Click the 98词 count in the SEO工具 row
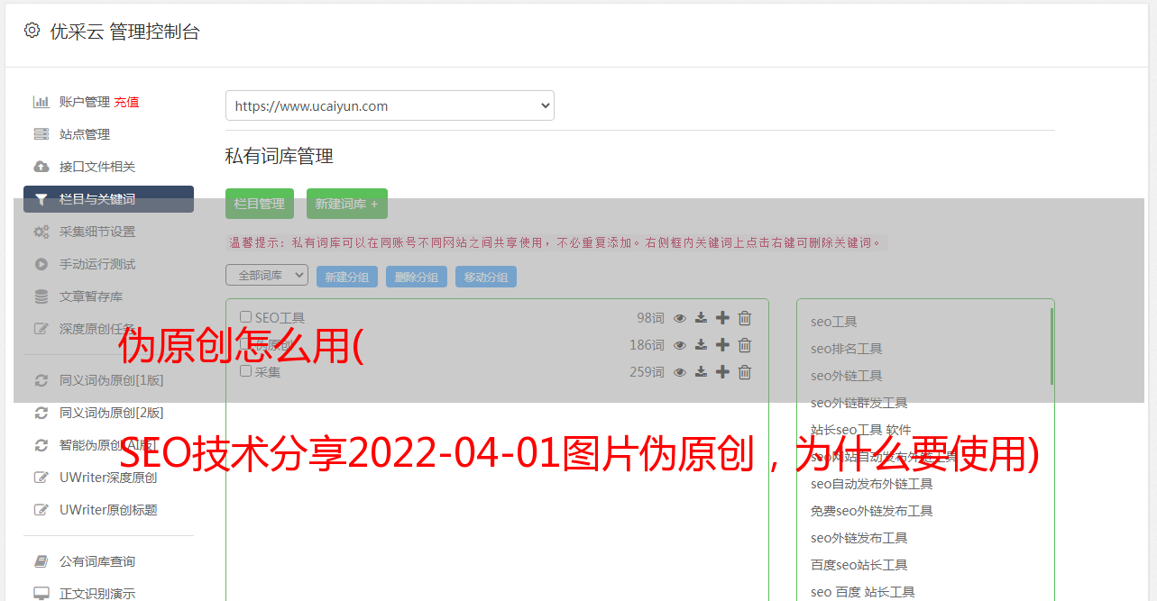This screenshot has height=601, width=1157. 650,318
